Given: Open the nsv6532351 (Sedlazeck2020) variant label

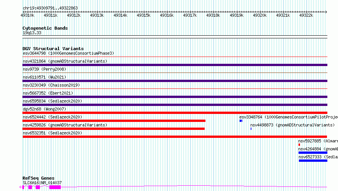Looking at the screenshot, I should tap(52, 133).
